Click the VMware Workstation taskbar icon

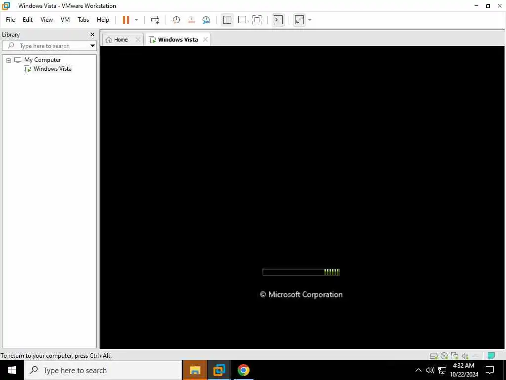(219, 370)
